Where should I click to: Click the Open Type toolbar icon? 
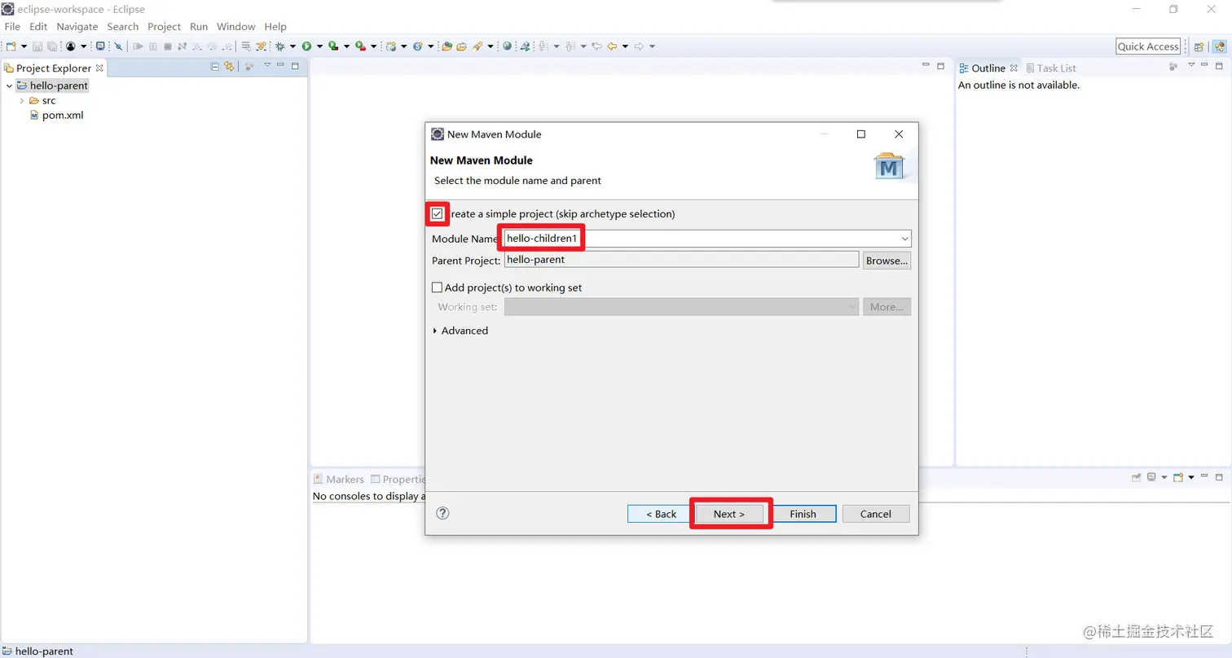click(447, 46)
